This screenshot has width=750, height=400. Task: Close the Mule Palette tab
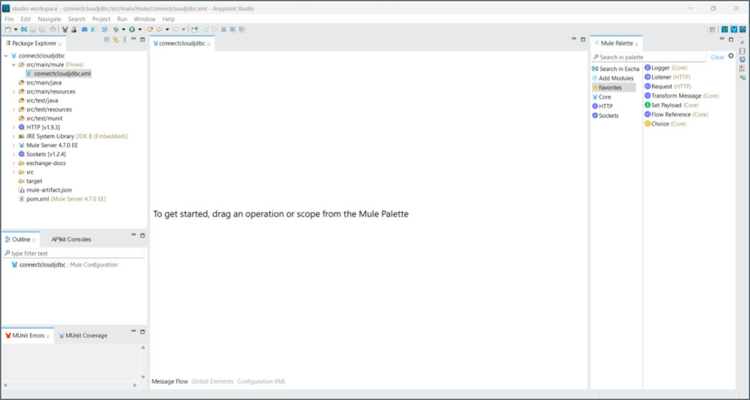point(636,44)
